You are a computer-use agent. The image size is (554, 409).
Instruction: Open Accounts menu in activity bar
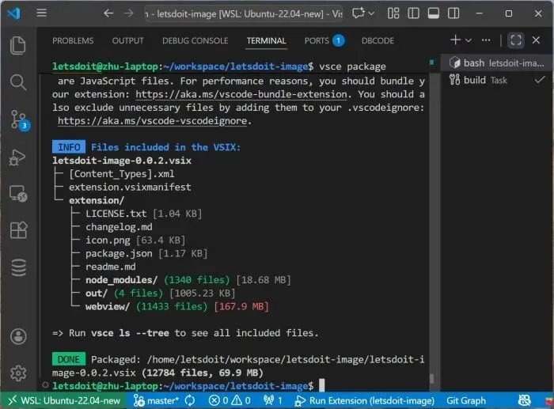[18, 336]
